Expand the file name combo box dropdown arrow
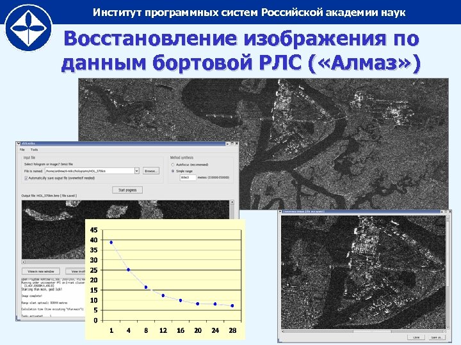 click(137, 171)
